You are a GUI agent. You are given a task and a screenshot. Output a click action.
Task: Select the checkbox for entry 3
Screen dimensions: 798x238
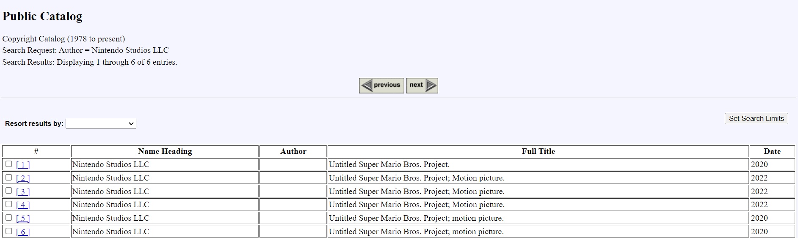point(9,191)
